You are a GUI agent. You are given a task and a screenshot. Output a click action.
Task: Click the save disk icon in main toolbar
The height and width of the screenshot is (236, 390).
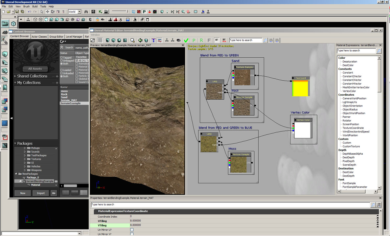pos(17,12)
